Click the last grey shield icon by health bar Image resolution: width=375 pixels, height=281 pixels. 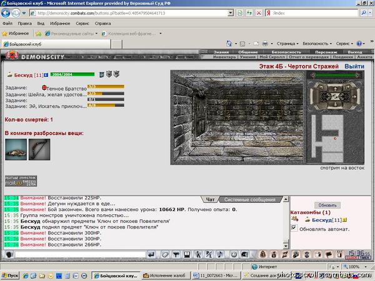[116, 74]
